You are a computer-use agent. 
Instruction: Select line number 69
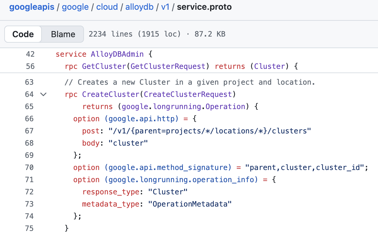coord(29,155)
